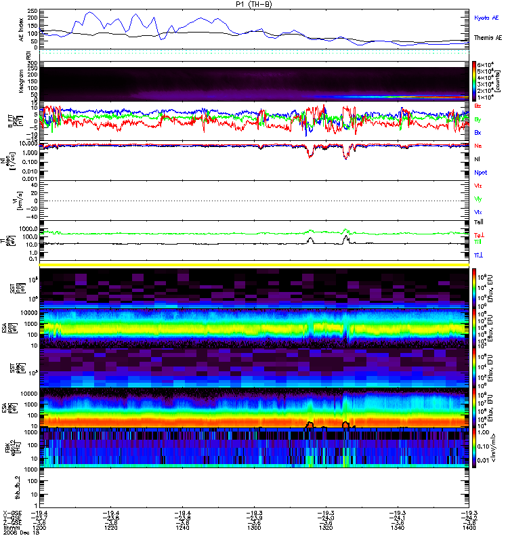Click the thb_fb_2 y-axis label

click(x=18, y=487)
